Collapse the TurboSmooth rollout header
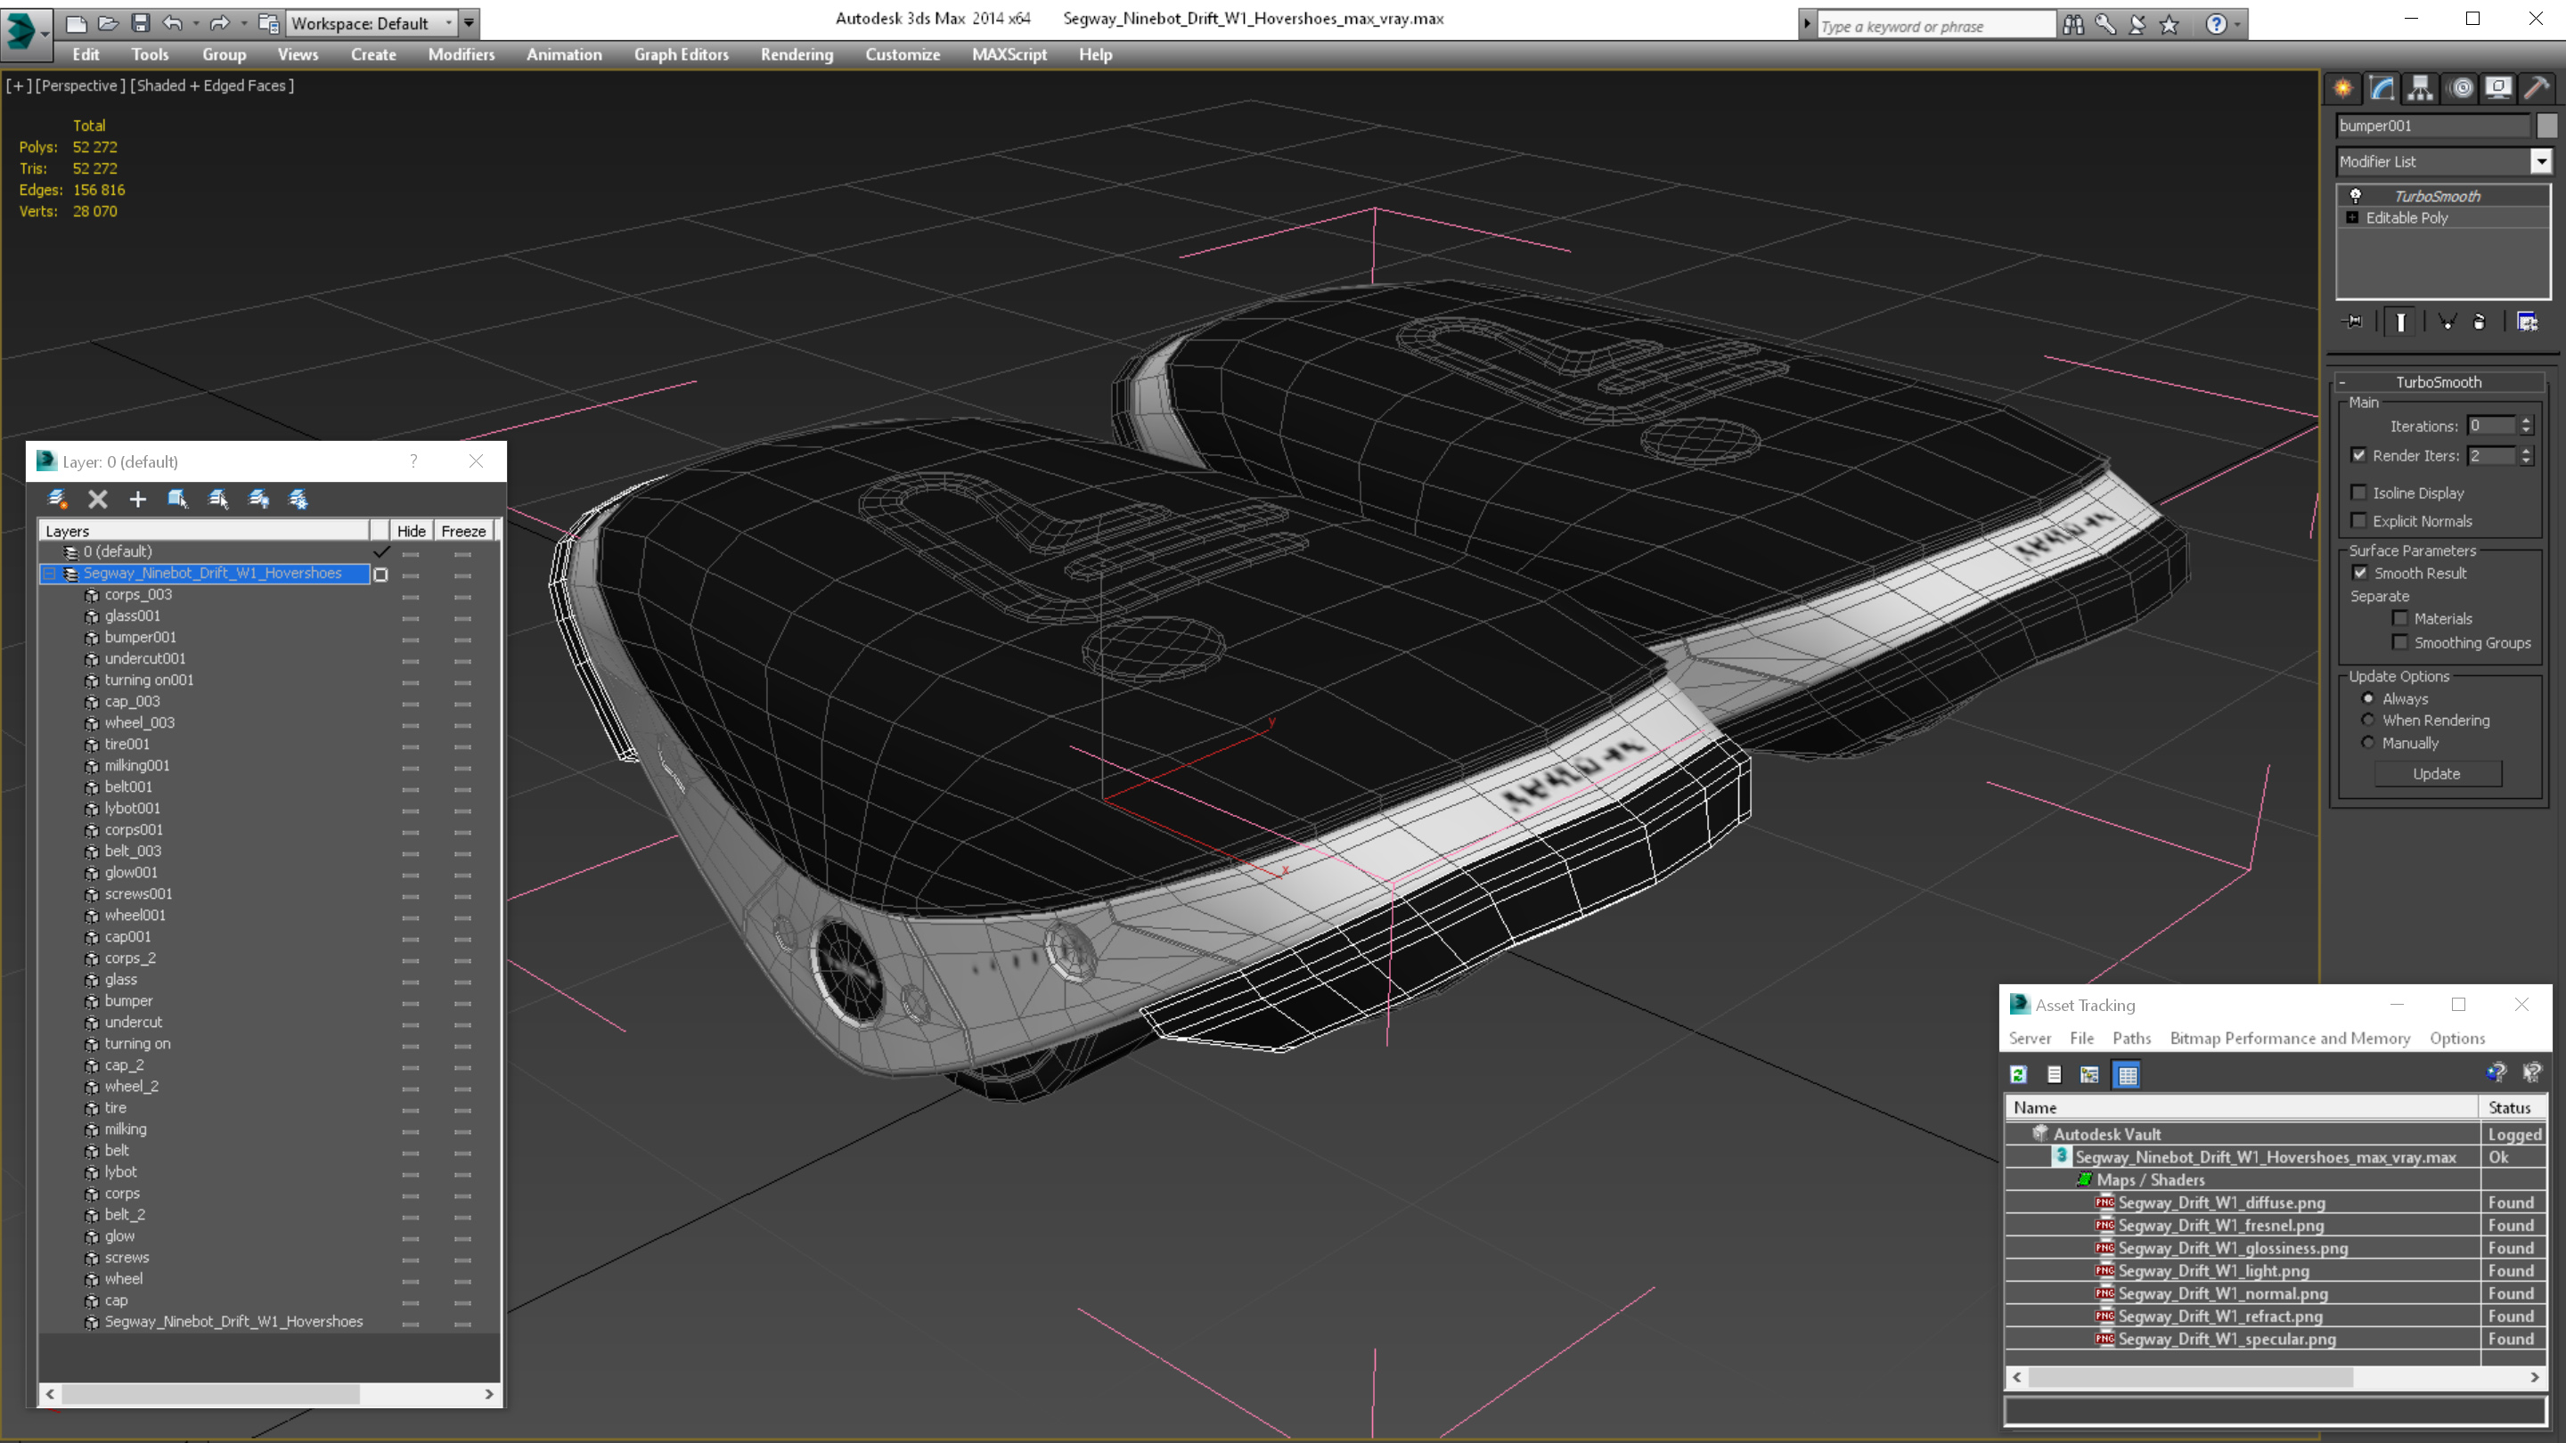 click(x=2439, y=381)
